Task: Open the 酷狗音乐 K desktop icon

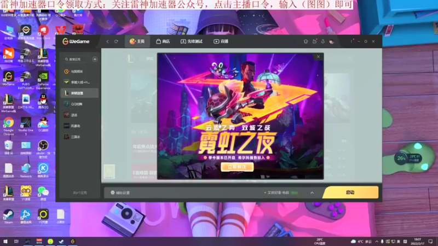Action: coord(43,171)
